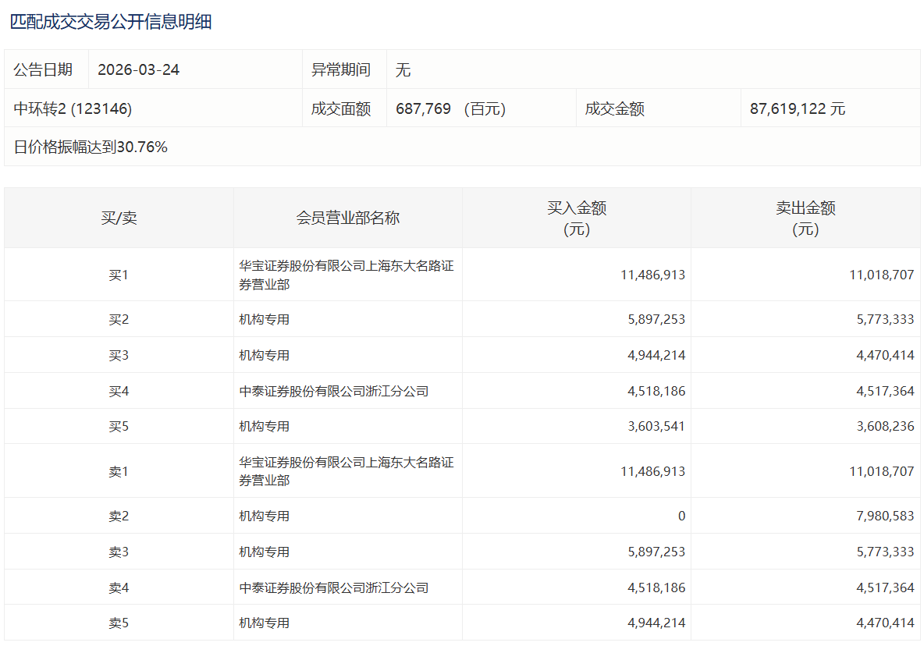Click the 日价格振幅达到30.76% notice text
This screenshot has width=924, height=646.
tap(91, 147)
